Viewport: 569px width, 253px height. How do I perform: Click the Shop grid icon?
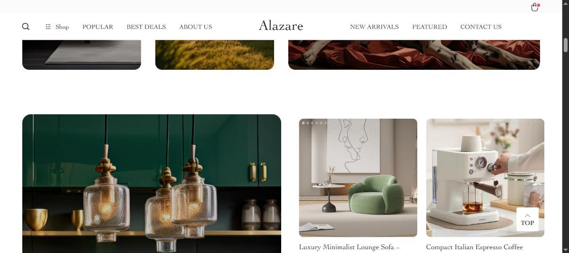48,27
